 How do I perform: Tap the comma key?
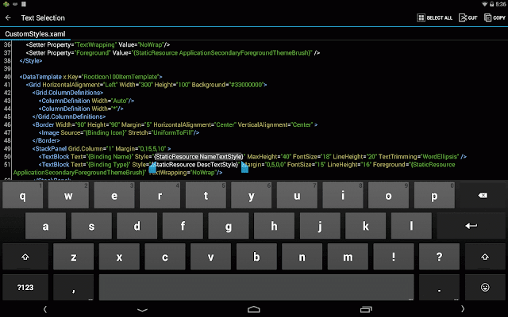pyautogui.click(x=74, y=287)
